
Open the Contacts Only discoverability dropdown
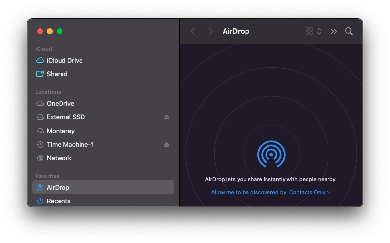pyautogui.click(x=310, y=193)
